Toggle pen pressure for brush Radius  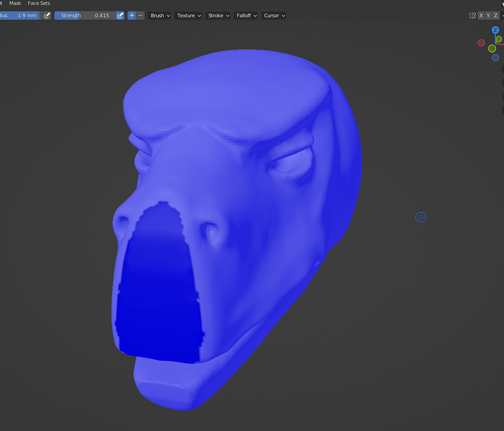[x=47, y=16]
